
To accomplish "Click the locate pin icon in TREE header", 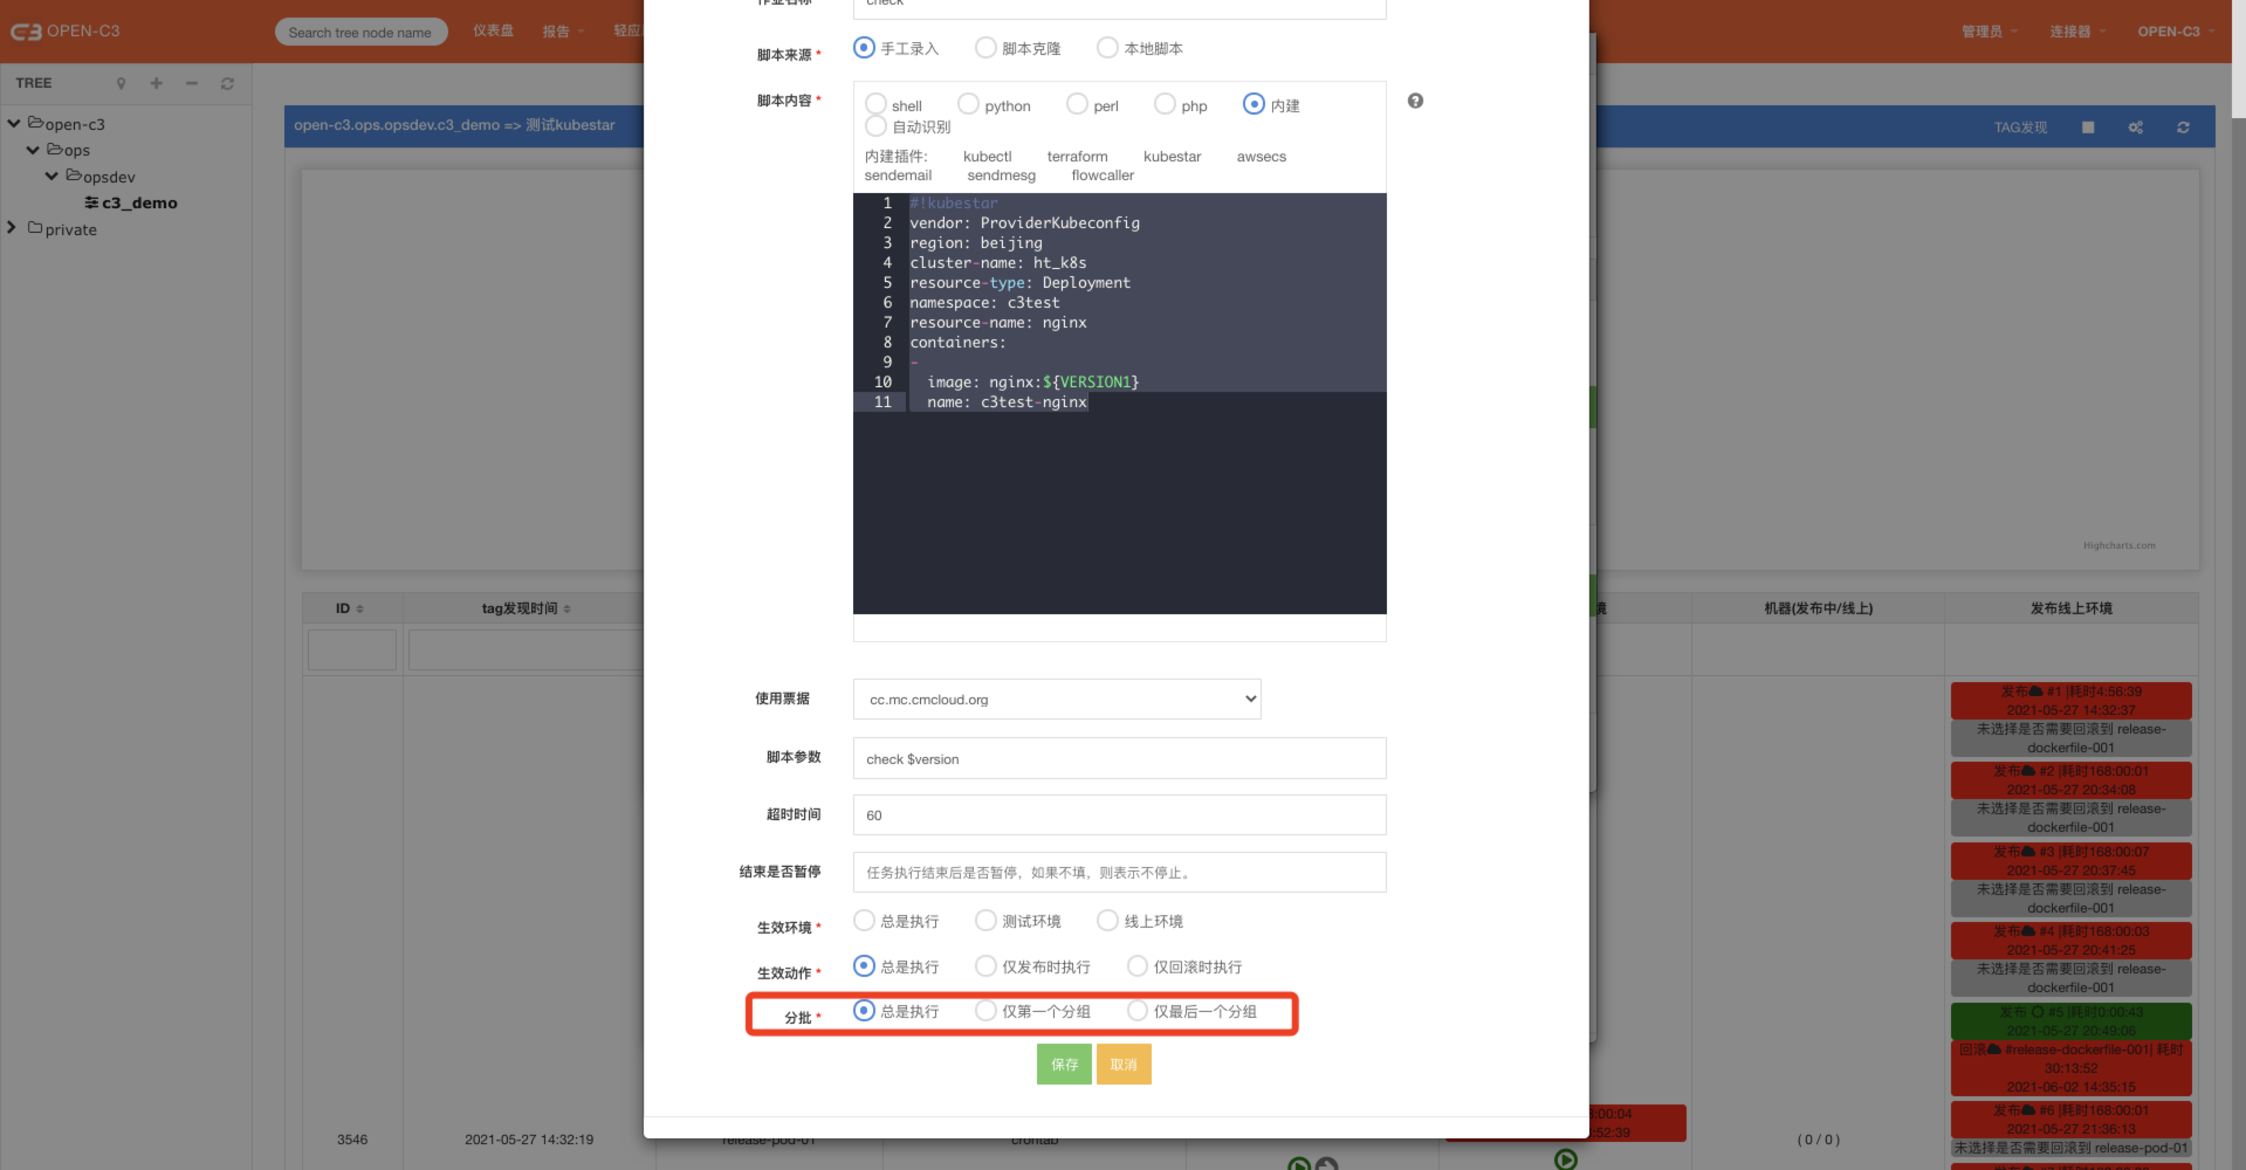I will coord(121,84).
